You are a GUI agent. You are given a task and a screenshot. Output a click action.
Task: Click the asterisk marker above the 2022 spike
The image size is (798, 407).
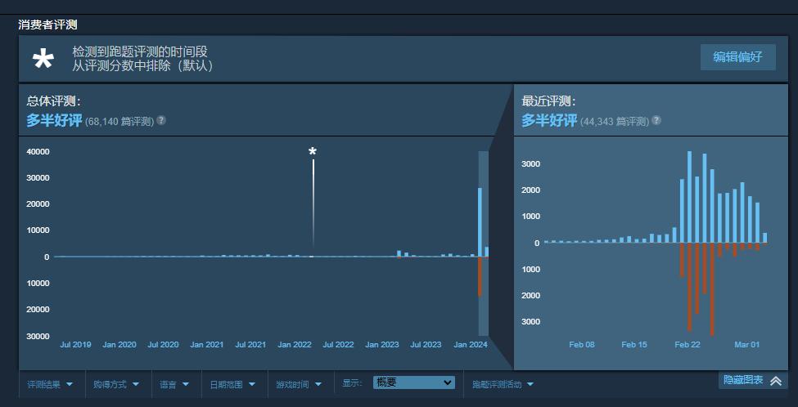(x=312, y=152)
